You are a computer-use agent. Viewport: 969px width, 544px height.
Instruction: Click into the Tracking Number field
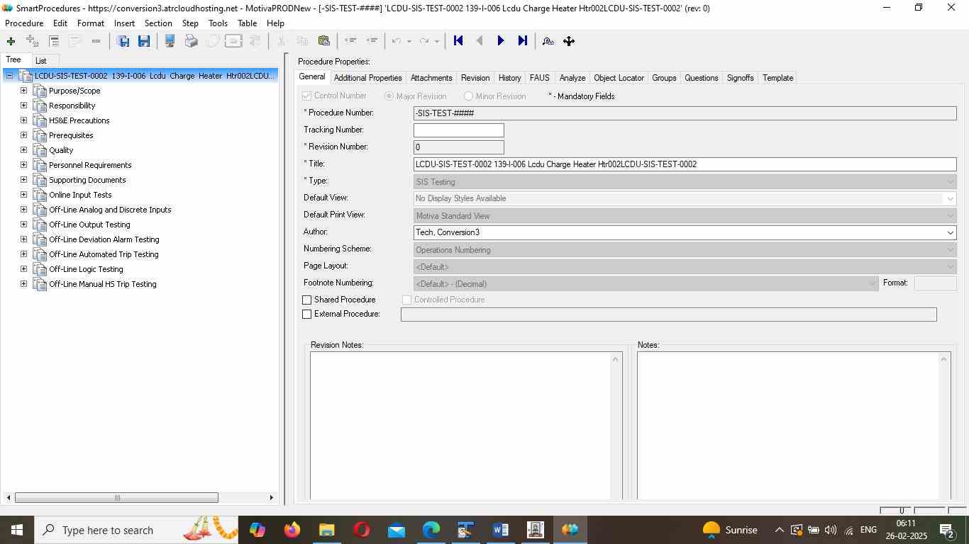point(458,130)
